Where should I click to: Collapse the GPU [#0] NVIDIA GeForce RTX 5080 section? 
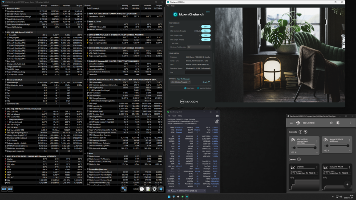[x=85, y=80]
